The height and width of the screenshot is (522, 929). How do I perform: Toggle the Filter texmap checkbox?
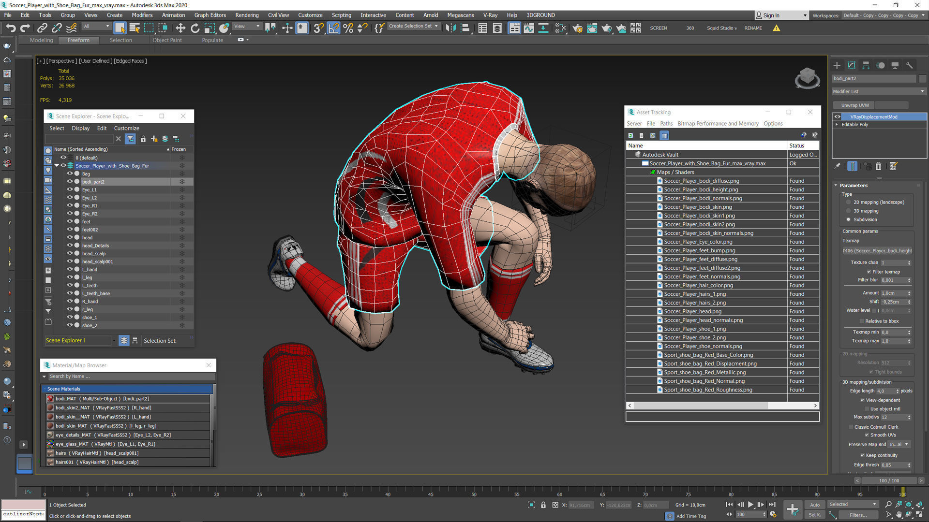click(x=869, y=272)
